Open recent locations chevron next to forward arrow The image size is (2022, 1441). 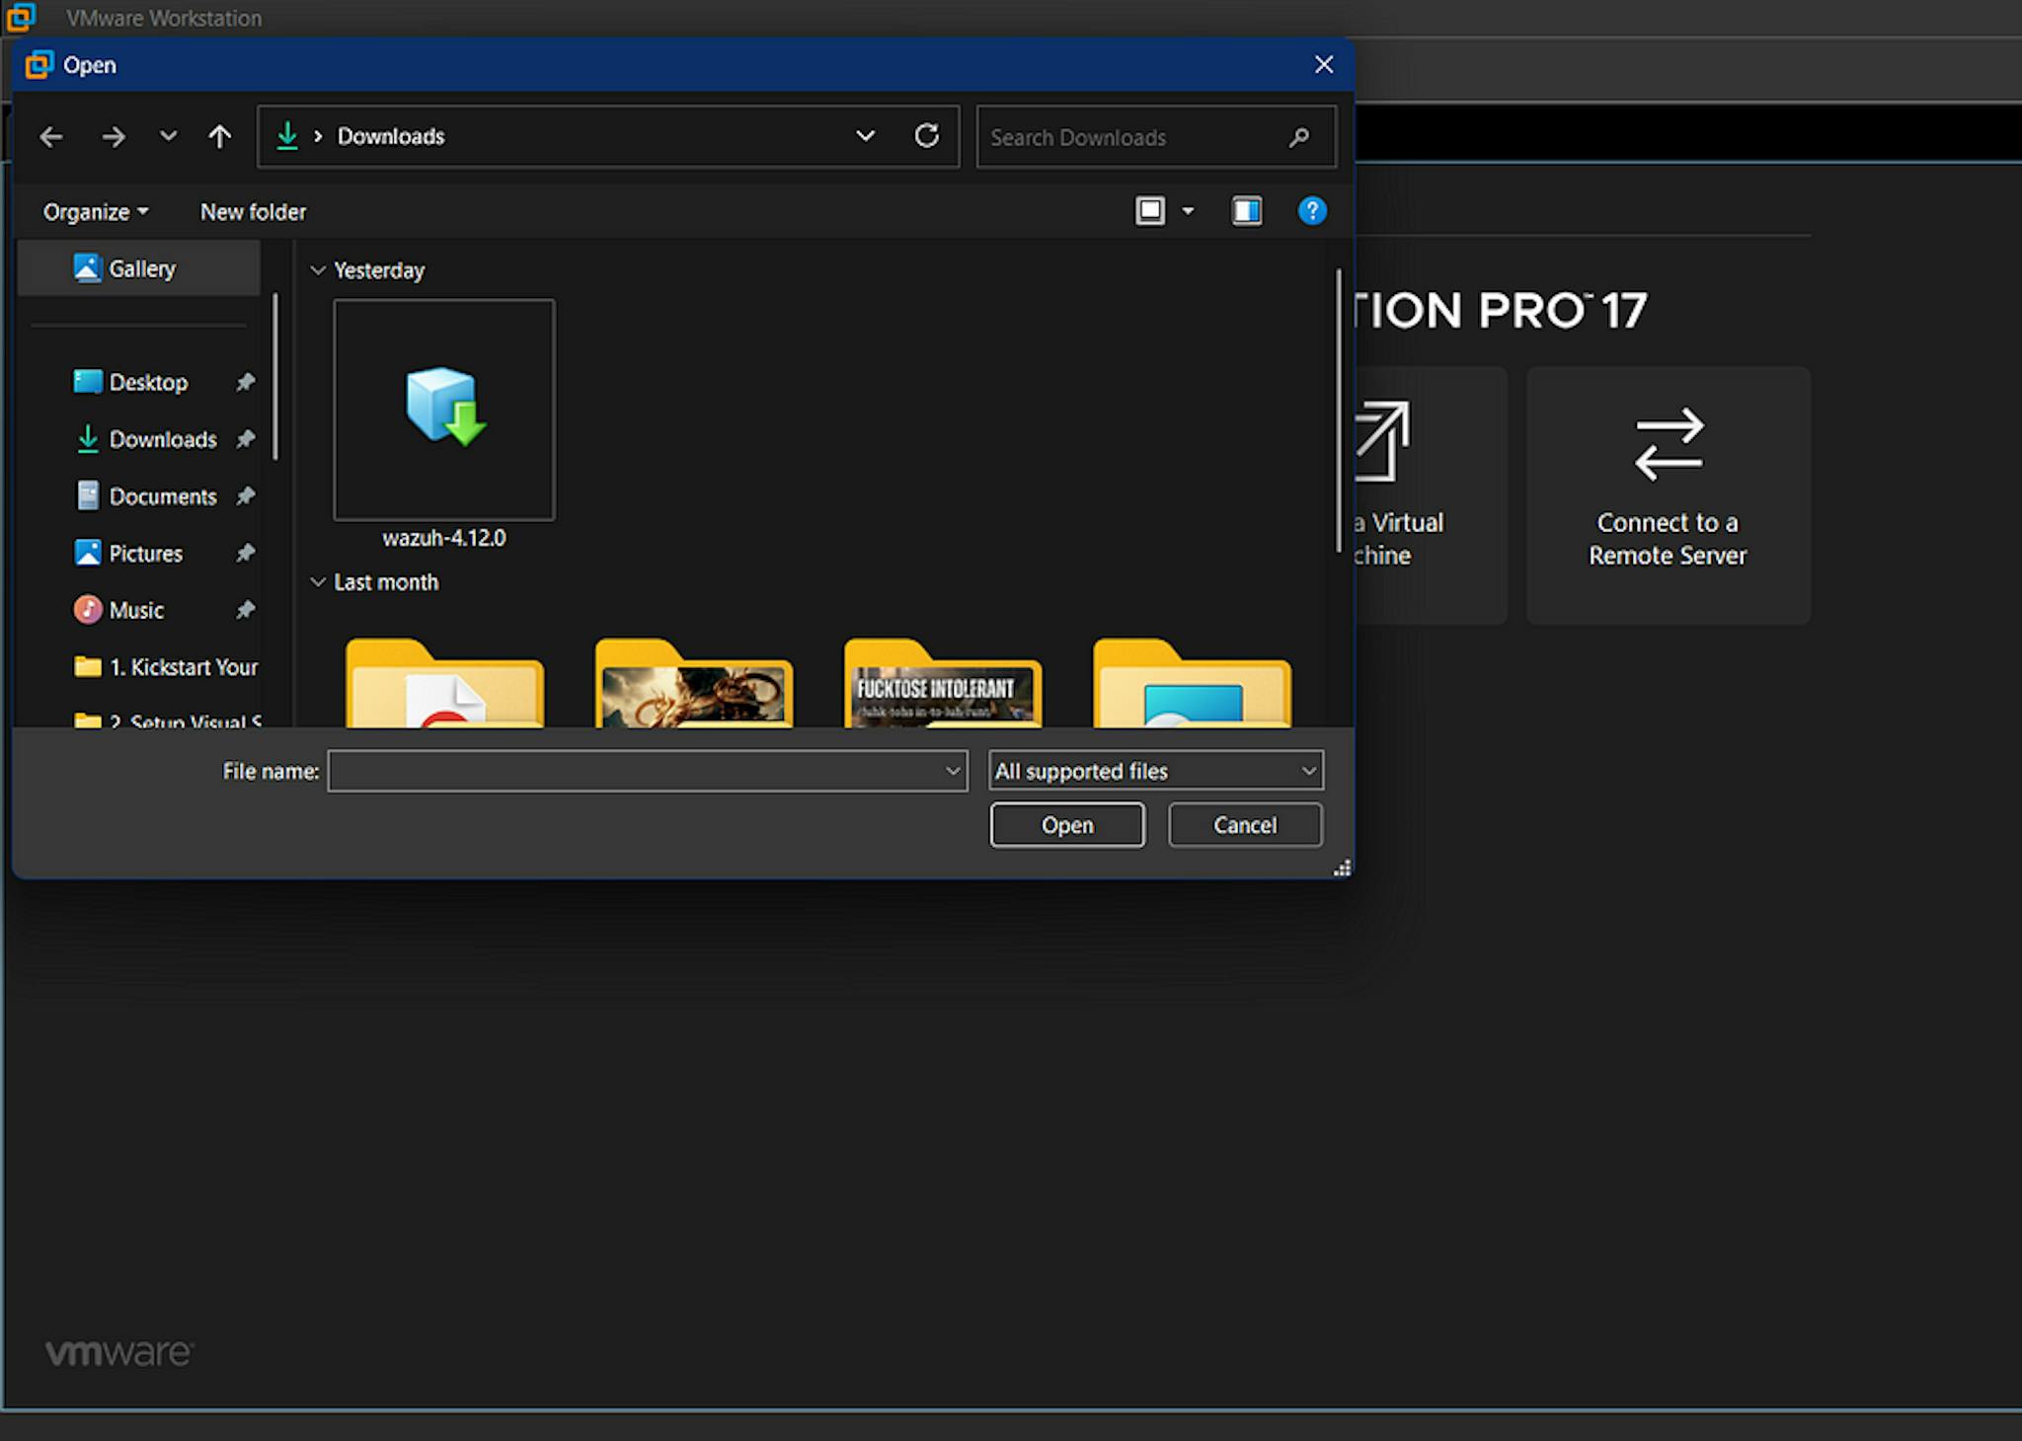pyautogui.click(x=169, y=136)
